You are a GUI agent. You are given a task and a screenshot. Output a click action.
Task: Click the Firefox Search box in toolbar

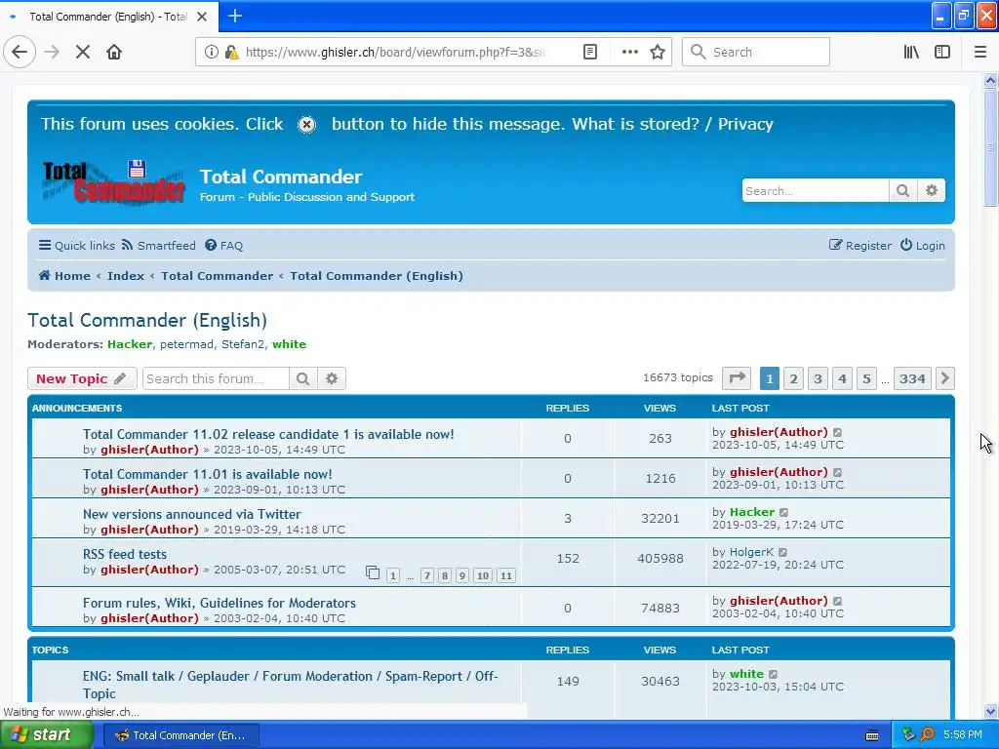coord(756,53)
